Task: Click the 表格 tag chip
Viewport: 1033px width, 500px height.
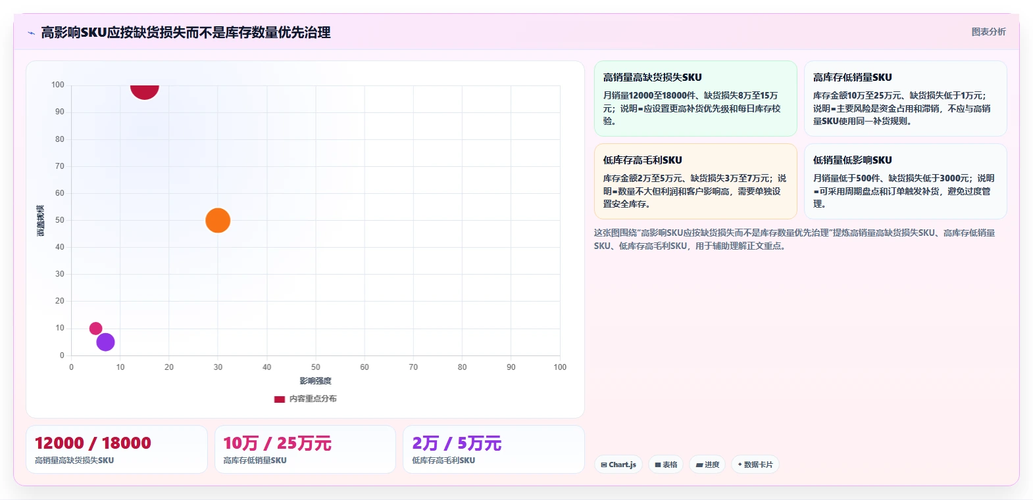Action: pyautogui.click(x=667, y=465)
